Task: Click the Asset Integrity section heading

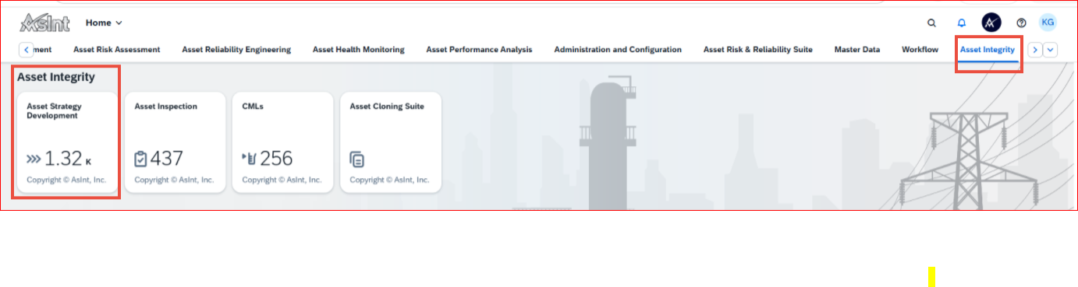Action: pos(56,77)
